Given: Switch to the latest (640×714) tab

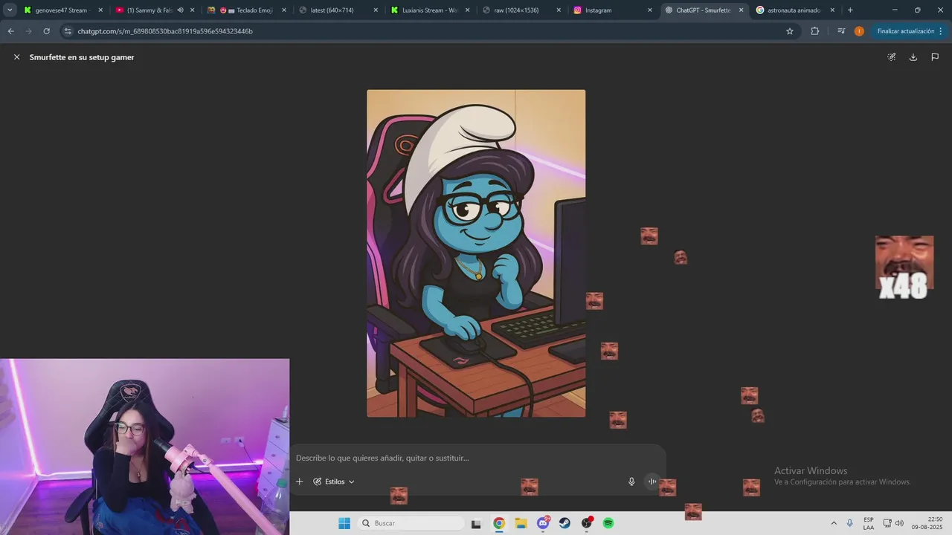Looking at the screenshot, I should [x=339, y=10].
